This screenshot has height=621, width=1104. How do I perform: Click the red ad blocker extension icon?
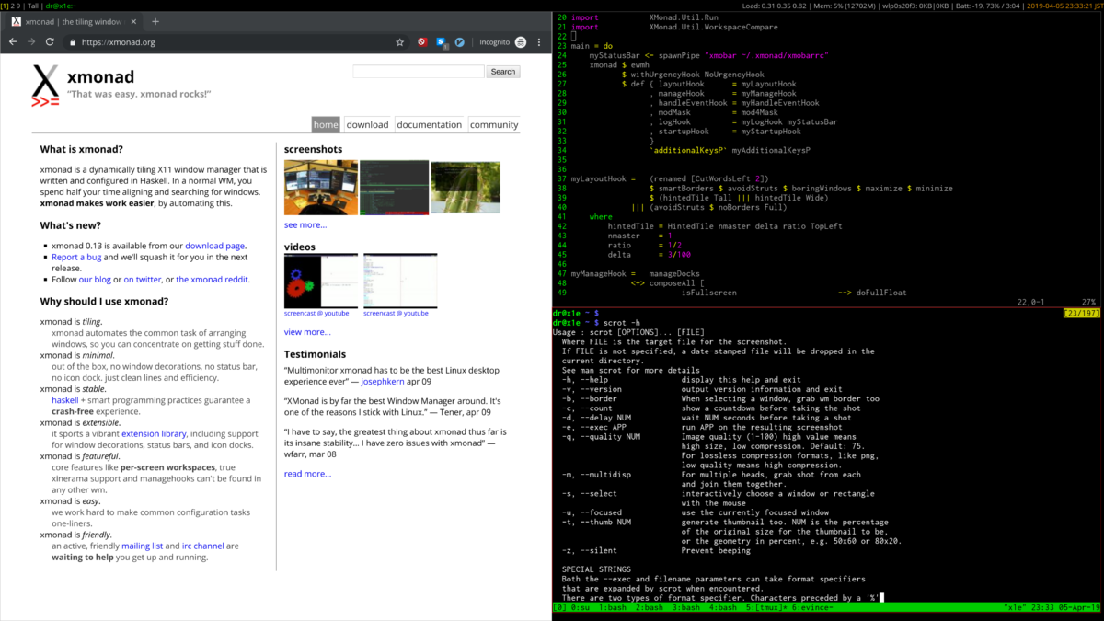[x=422, y=41]
